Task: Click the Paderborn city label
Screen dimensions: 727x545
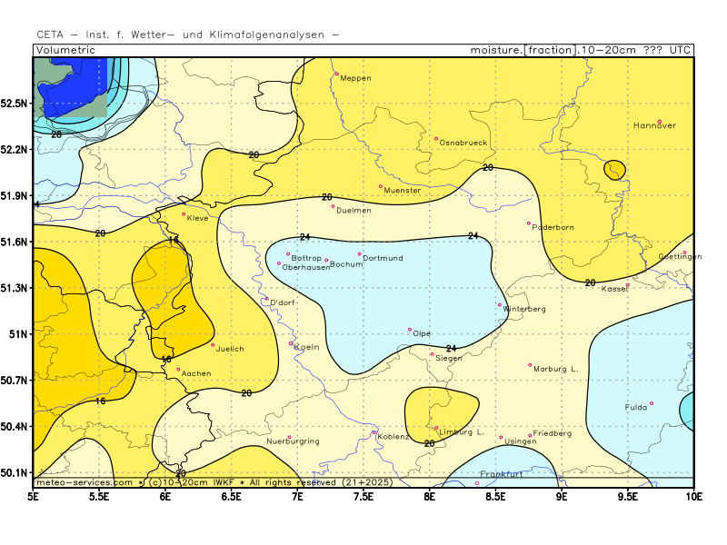Action: pyautogui.click(x=553, y=228)
